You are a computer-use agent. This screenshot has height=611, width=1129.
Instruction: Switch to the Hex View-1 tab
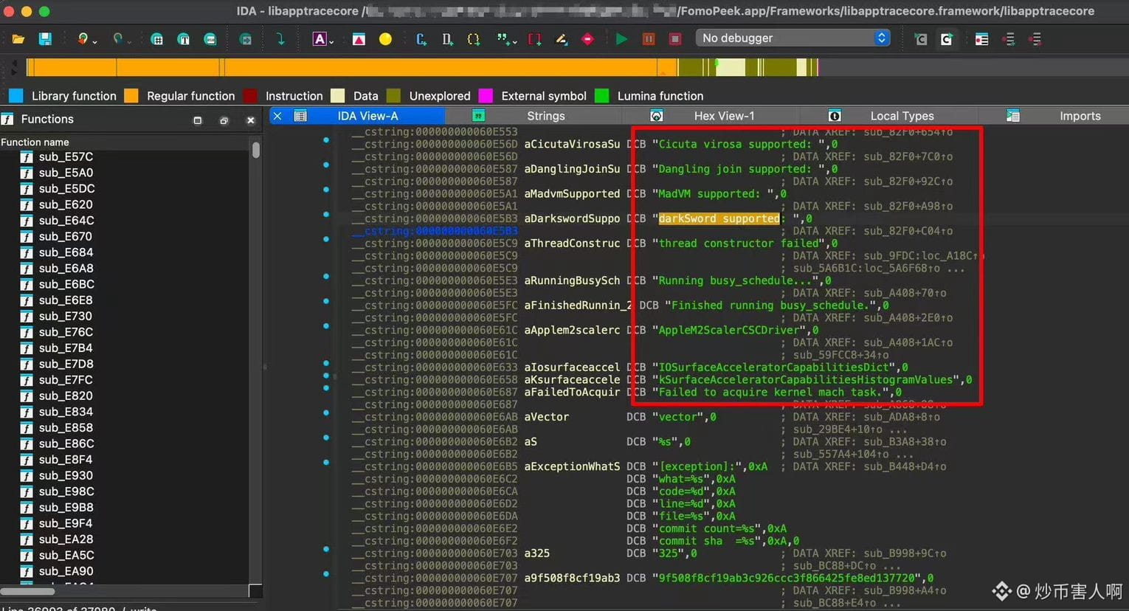[724, 116]
